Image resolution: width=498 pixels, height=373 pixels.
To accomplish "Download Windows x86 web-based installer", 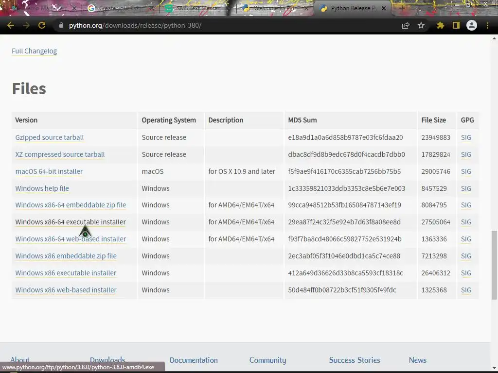I will point(66,290).
